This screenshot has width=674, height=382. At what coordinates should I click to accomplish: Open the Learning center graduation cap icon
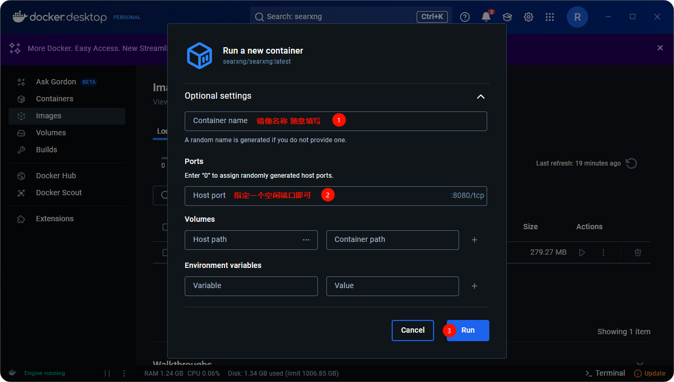(507, 17)
